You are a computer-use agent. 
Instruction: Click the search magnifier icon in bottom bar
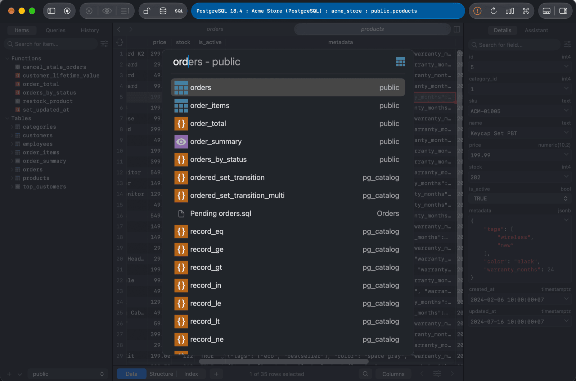click(x=365, y=374)
